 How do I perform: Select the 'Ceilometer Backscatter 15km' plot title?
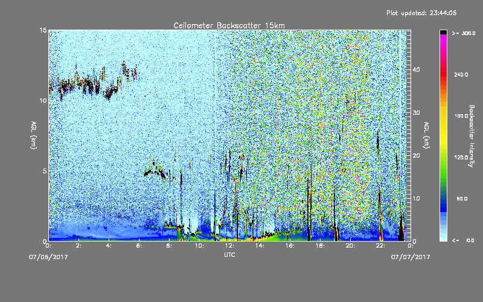229,25
